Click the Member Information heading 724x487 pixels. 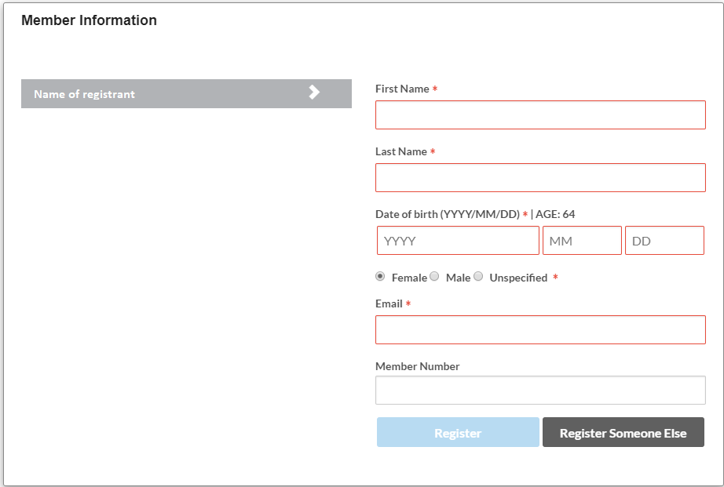(89, 21)
